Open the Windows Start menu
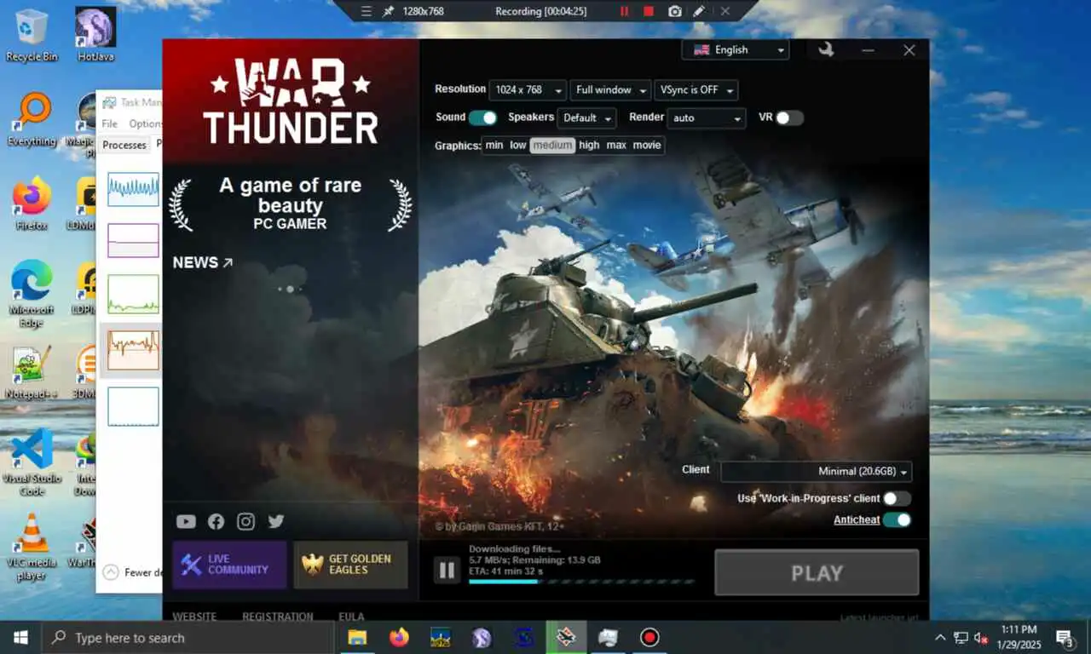The height and width of the screenshot is (654, 1091). click(20, 637)
